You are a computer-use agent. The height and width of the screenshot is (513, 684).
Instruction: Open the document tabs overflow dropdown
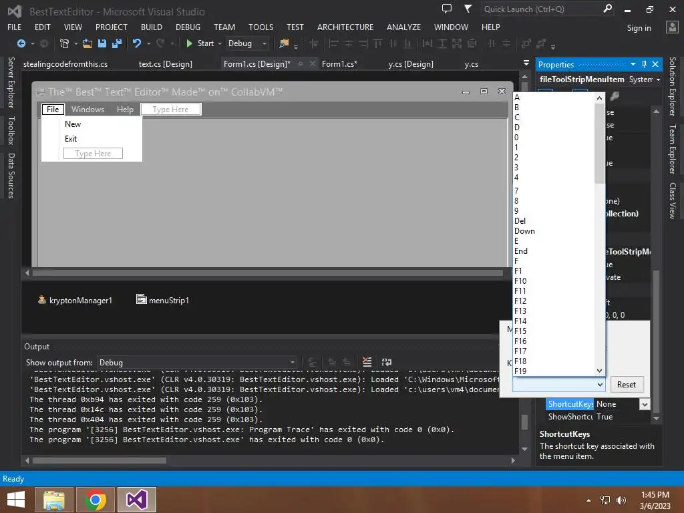[526, 63]
